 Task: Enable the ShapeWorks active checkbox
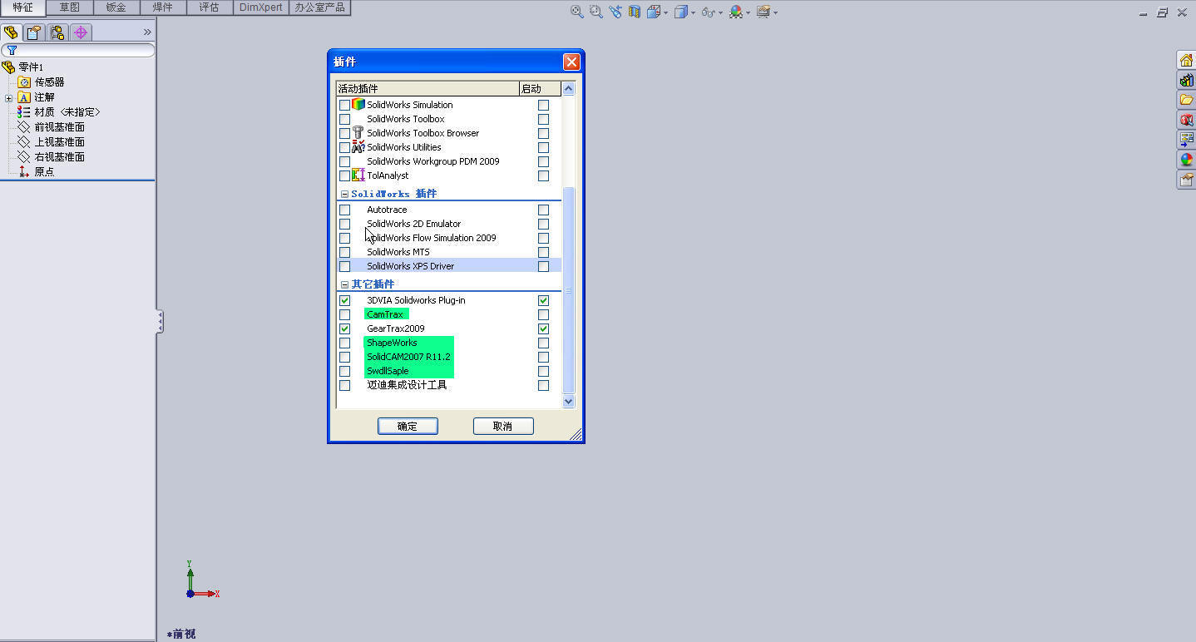tap(344, 343)
